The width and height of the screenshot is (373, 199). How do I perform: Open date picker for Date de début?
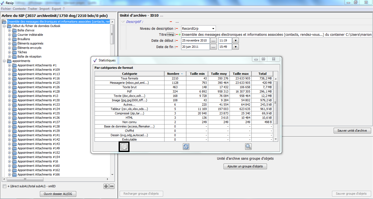point(213,40)
